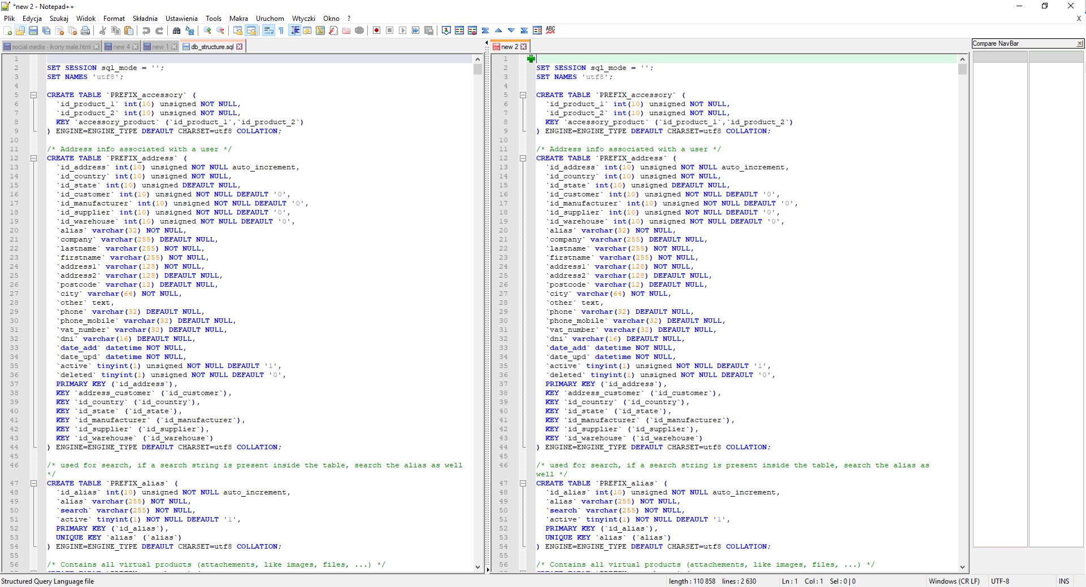The width and height of the screenshot is (1086, 587).
Task: Start macro recording with the red dot
Action: [376, 30]
